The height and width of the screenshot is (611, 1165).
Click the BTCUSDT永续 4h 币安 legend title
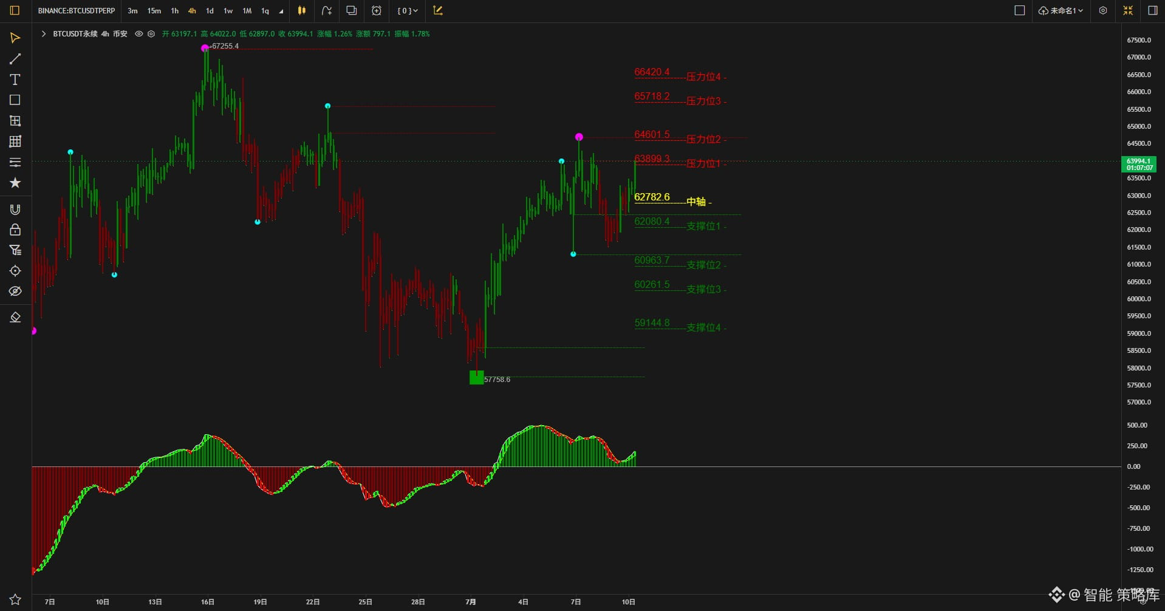point(90,34)
